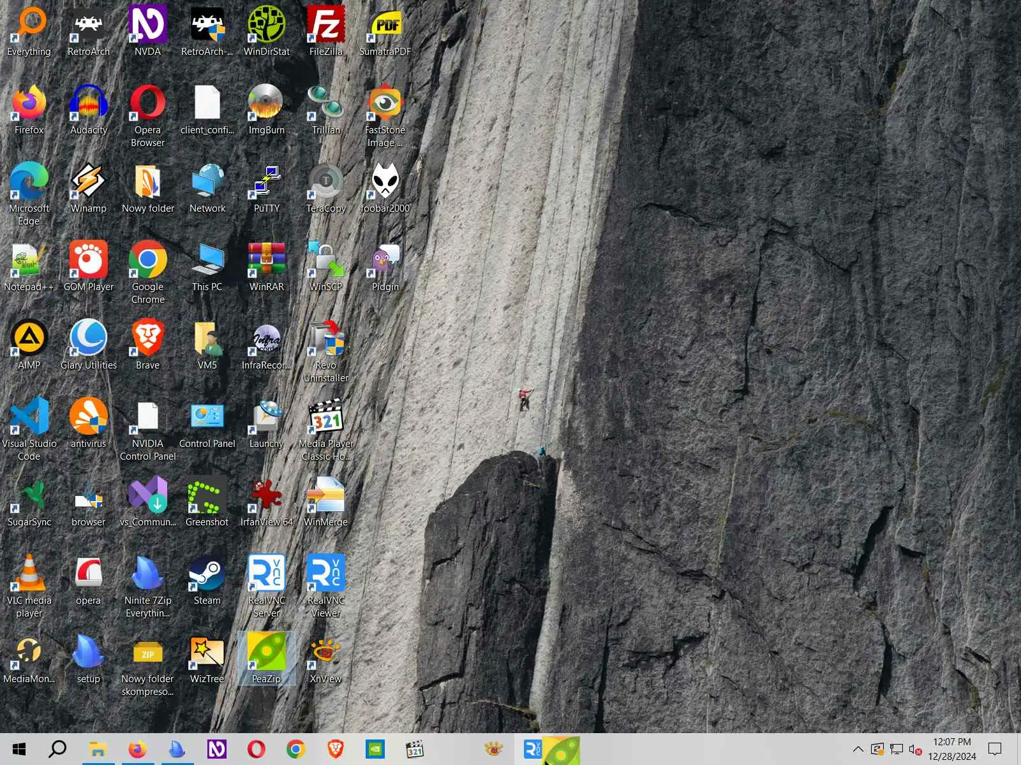Open the Everything search desktop shortcut

tap(29, 31)
